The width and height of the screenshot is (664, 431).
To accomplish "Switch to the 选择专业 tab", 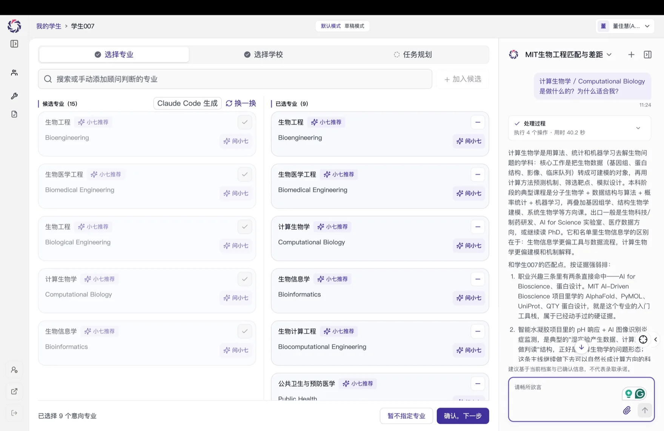I will (x=114, y=55).
